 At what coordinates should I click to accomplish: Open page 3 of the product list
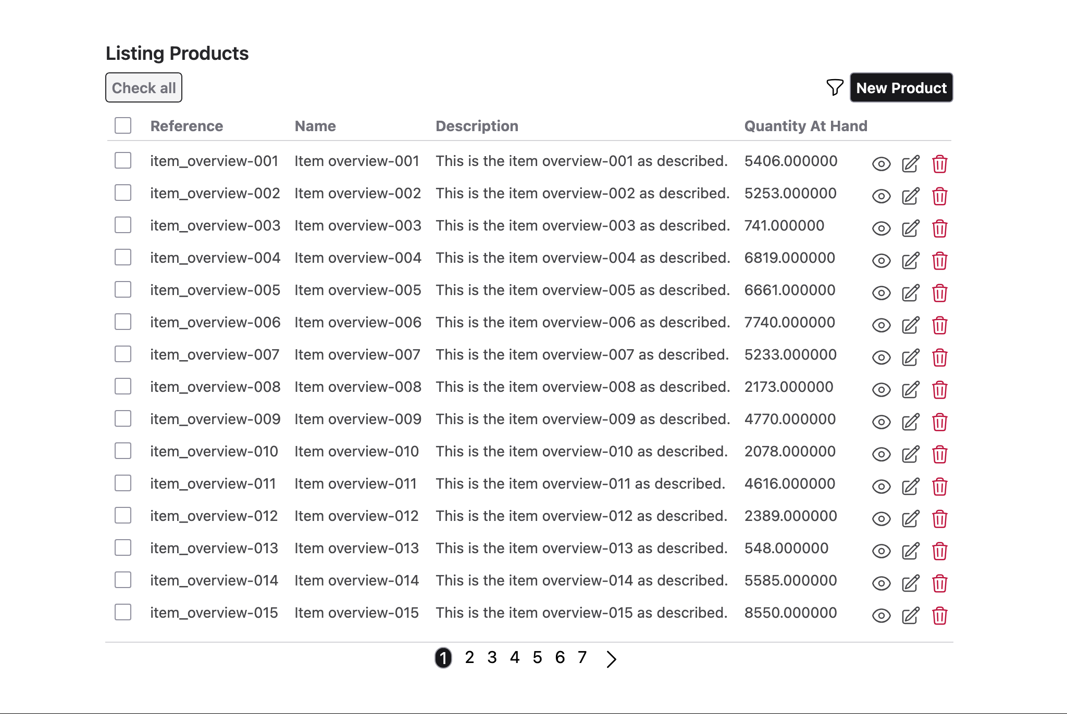(x=492, y=657)
